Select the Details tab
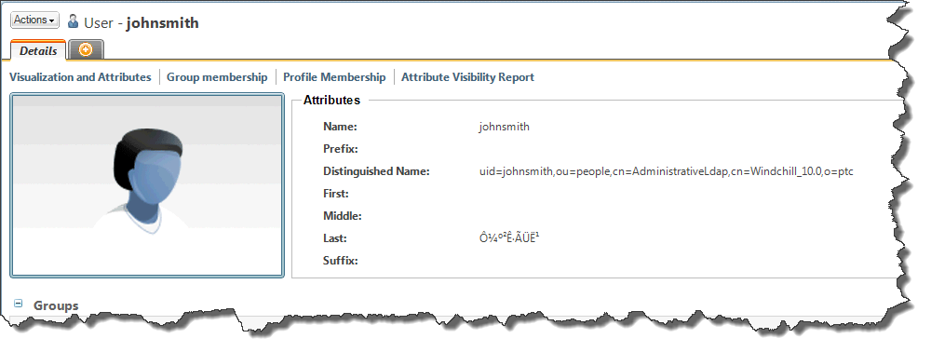Screen dimensions: 931x352 pos(38,51)
